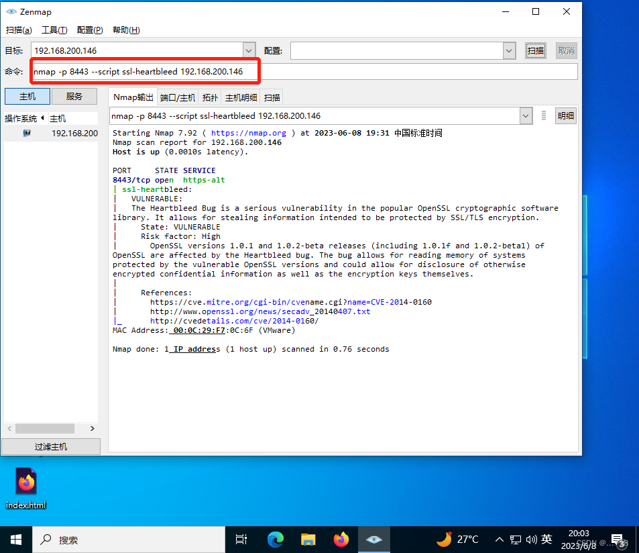Switch to the 拓扑 tab

point(210,97)
